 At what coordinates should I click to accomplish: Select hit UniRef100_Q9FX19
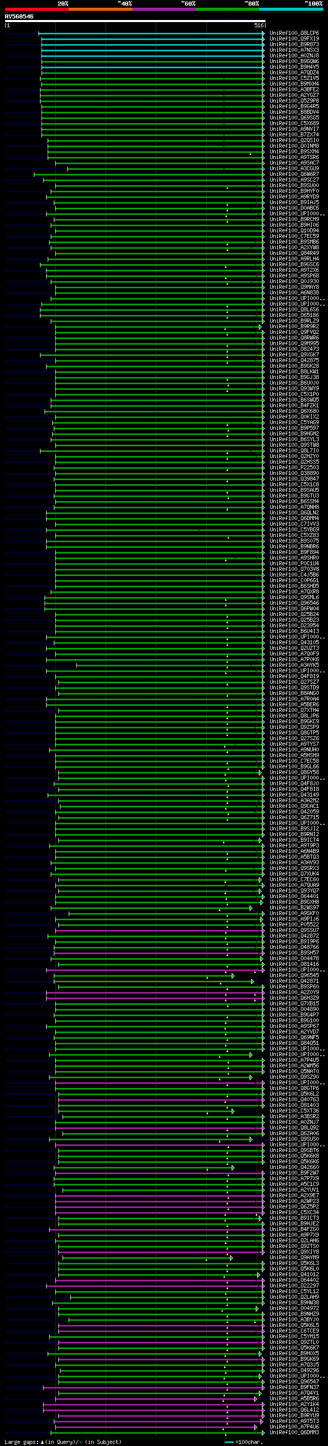tap(294, 39)
